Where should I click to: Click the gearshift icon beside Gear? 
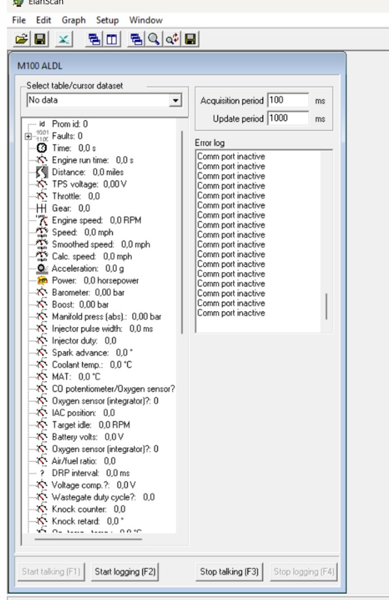[x=42, y=208]
